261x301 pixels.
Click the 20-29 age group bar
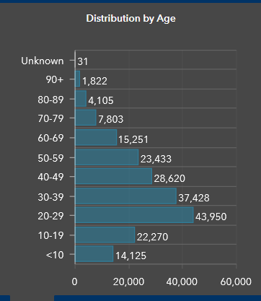[134, 215]
